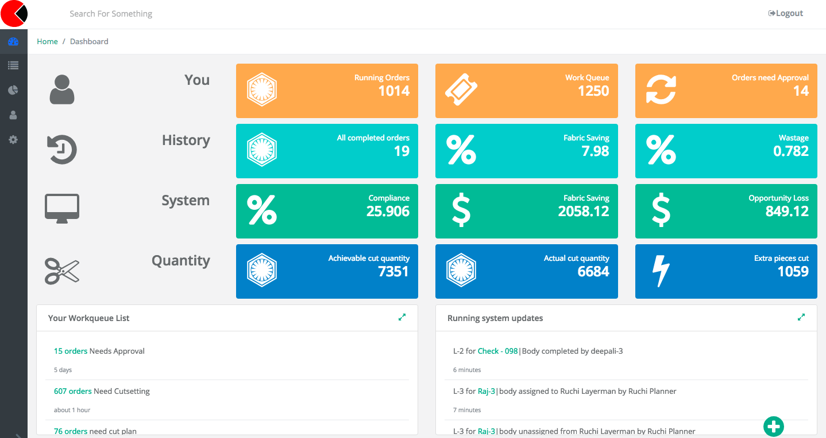This screenshot has height=438, width=826.
Task: Open the Running Orders 1014 card
Action: pos(327,91)
